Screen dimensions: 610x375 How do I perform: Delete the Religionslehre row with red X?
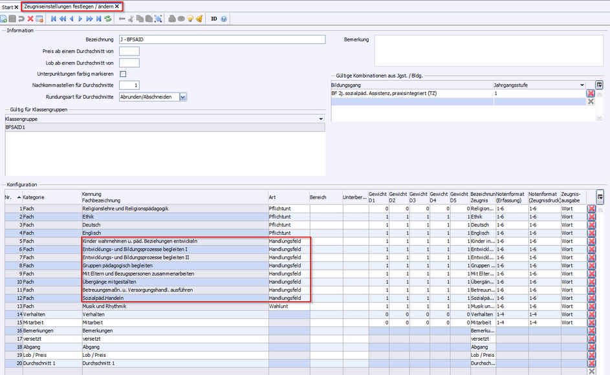click(x=591, y=209)
